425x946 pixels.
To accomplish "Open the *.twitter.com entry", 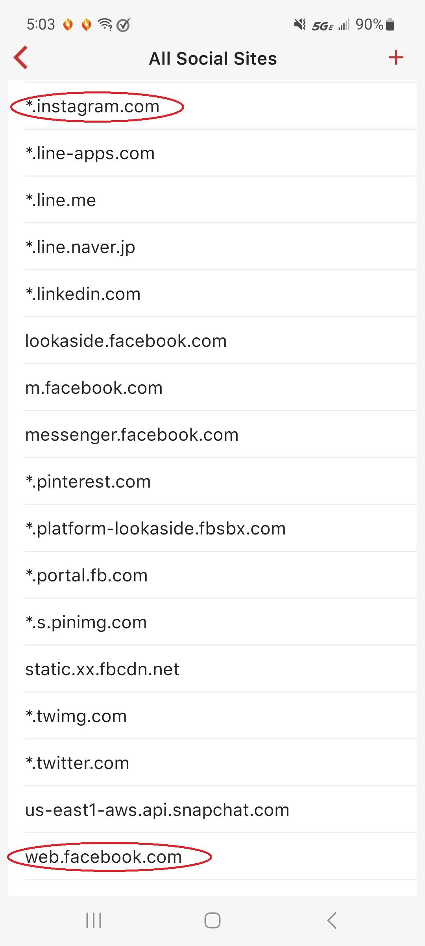I will (78, 763).
